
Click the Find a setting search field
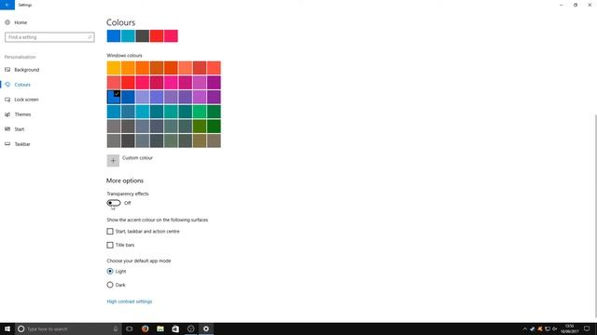point(49,37)
